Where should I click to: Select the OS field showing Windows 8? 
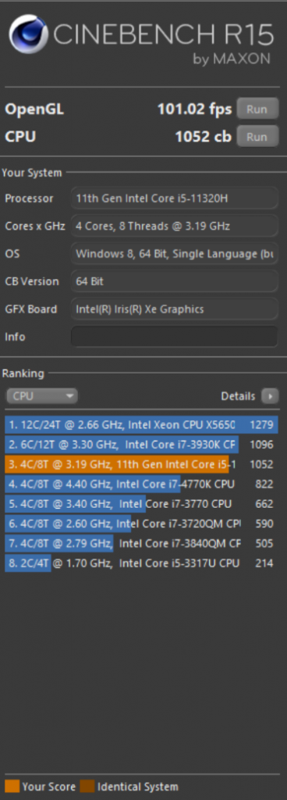[175, 254]
